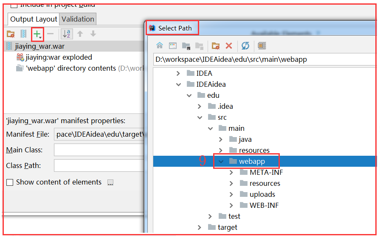Select the jiaying_war.war root item
The width and height of the screenshot is (380, 237).
point(74,46)
